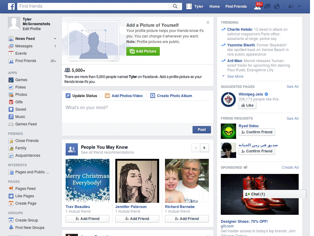
Task: Click the Facebook logo icon
Action: tap(11, 6)
